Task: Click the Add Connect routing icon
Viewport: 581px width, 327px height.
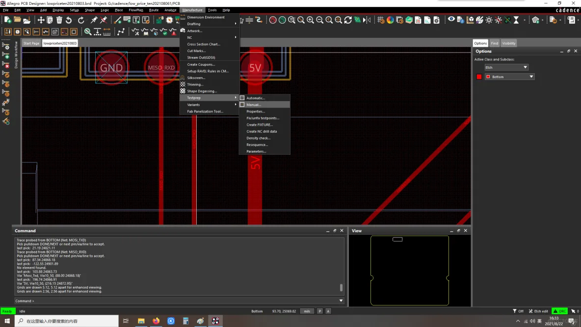Action: (121, 32)
